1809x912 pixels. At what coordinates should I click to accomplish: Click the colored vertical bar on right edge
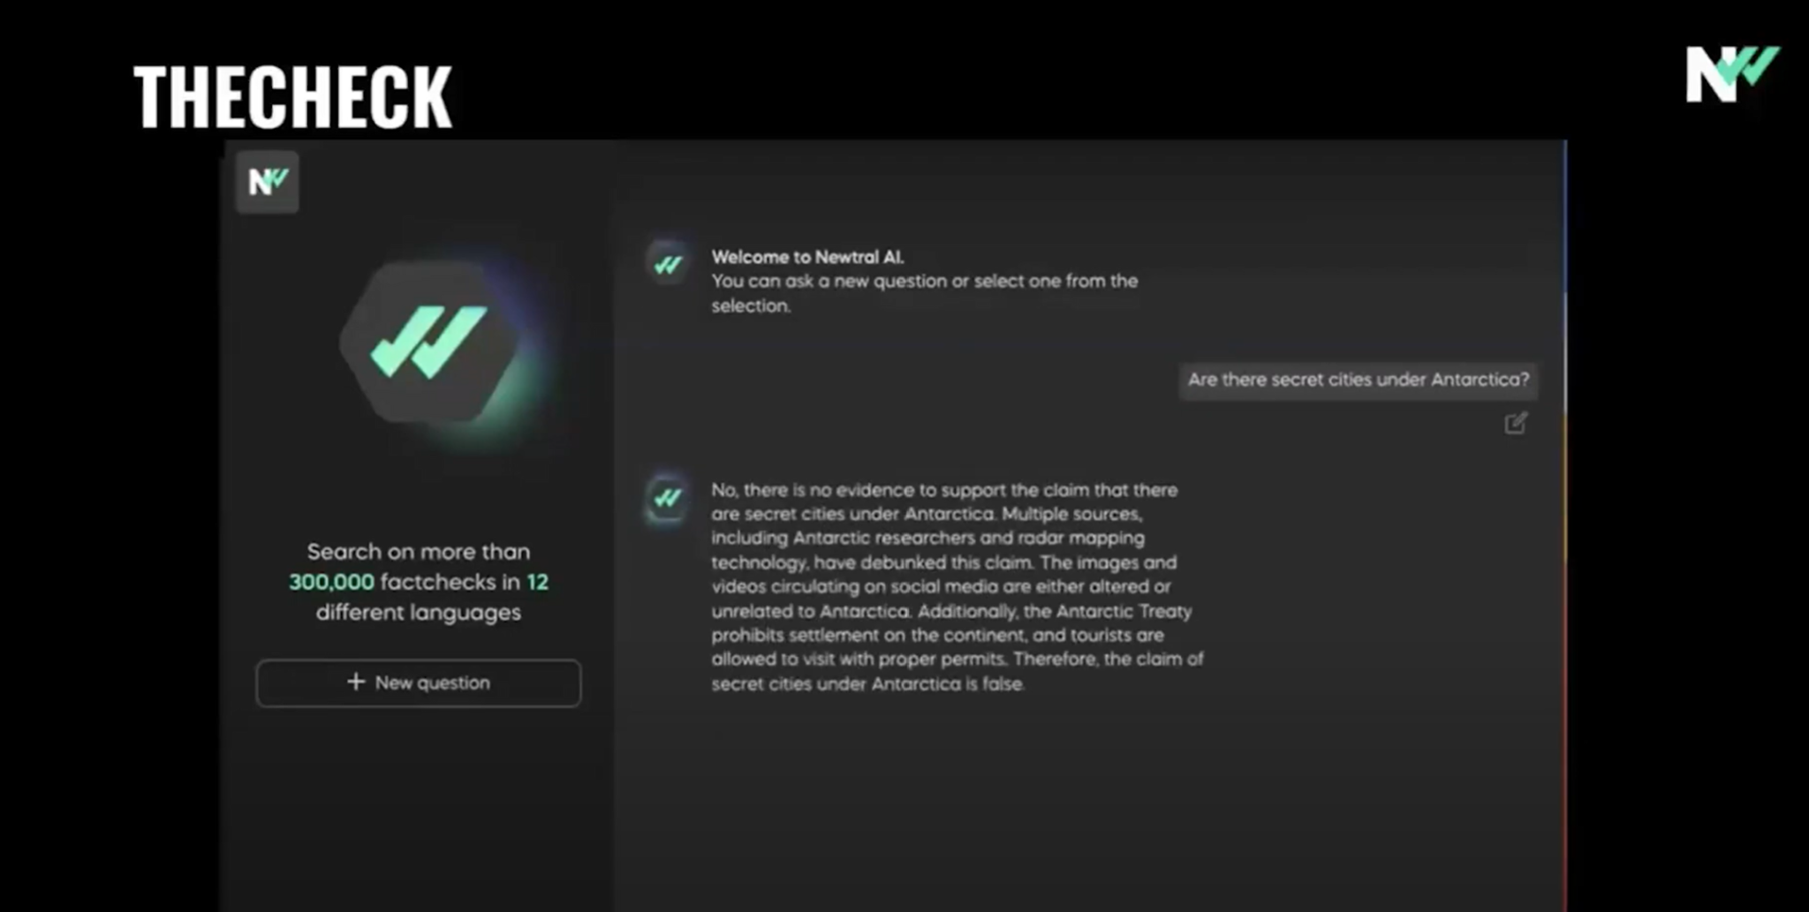tap(1565, 530)
